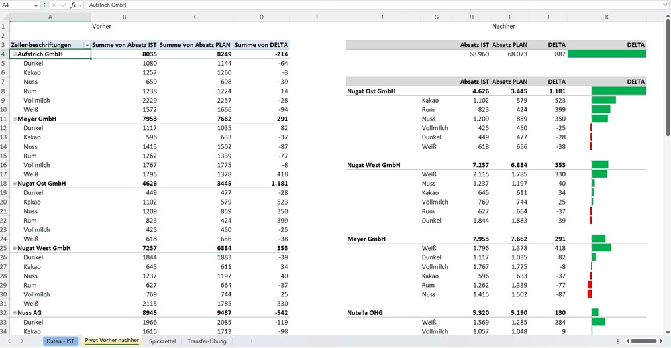Open the Zeilenbeschriftungen filter dropdown
Image resolution: width=671 pixels, height=348 pixels.
pyautogui.click(x=87, y=45)
